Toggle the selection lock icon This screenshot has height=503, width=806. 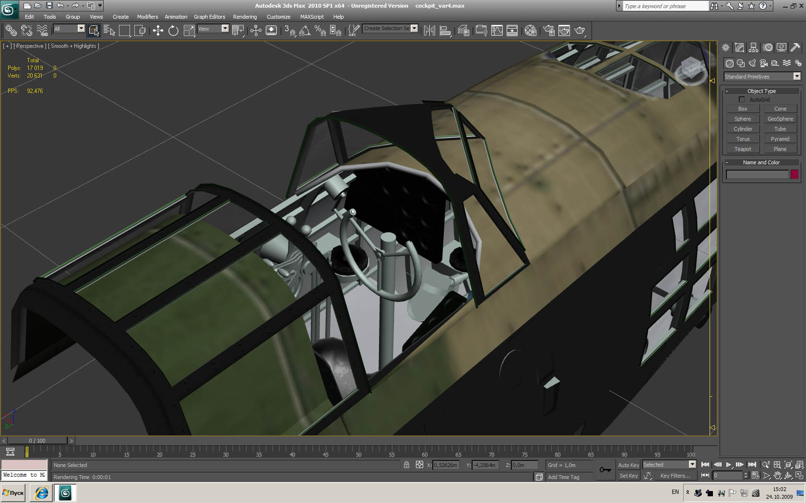pos(406,465)
